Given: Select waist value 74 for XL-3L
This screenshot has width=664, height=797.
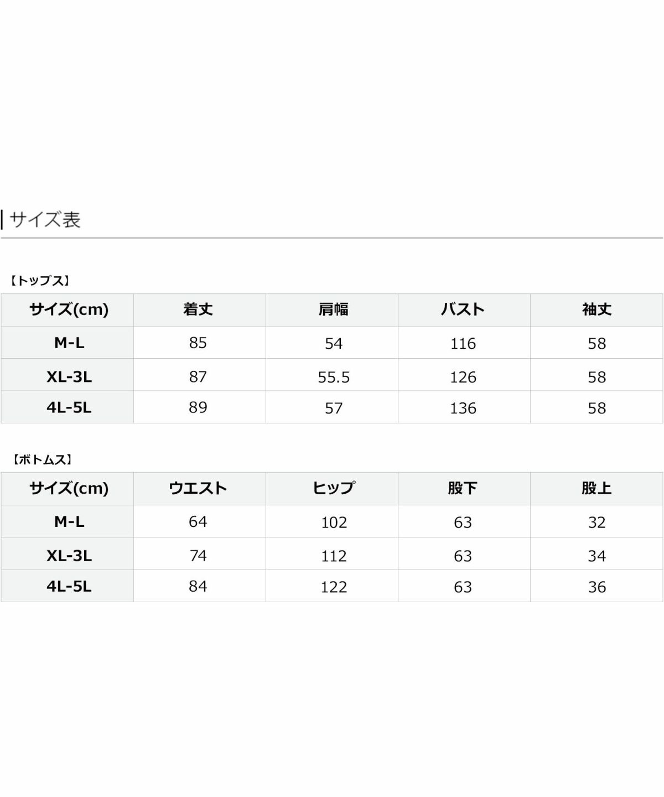Looking at the screenshot, I should tap(198, 556).
